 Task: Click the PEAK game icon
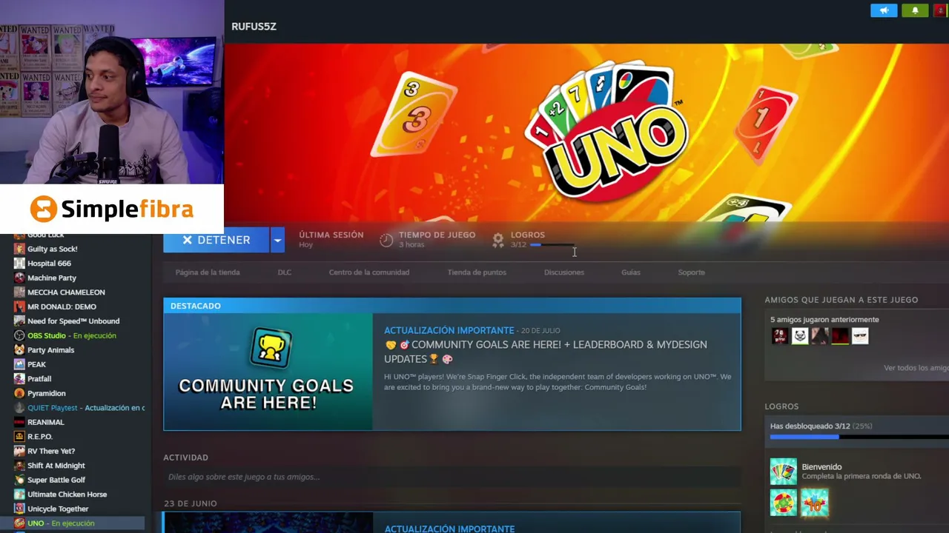point(19,364)
